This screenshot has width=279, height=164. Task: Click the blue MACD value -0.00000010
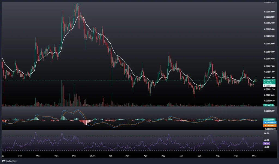tap(269, 122)
